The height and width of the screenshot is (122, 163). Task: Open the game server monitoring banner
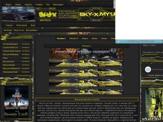coord(86,53)
